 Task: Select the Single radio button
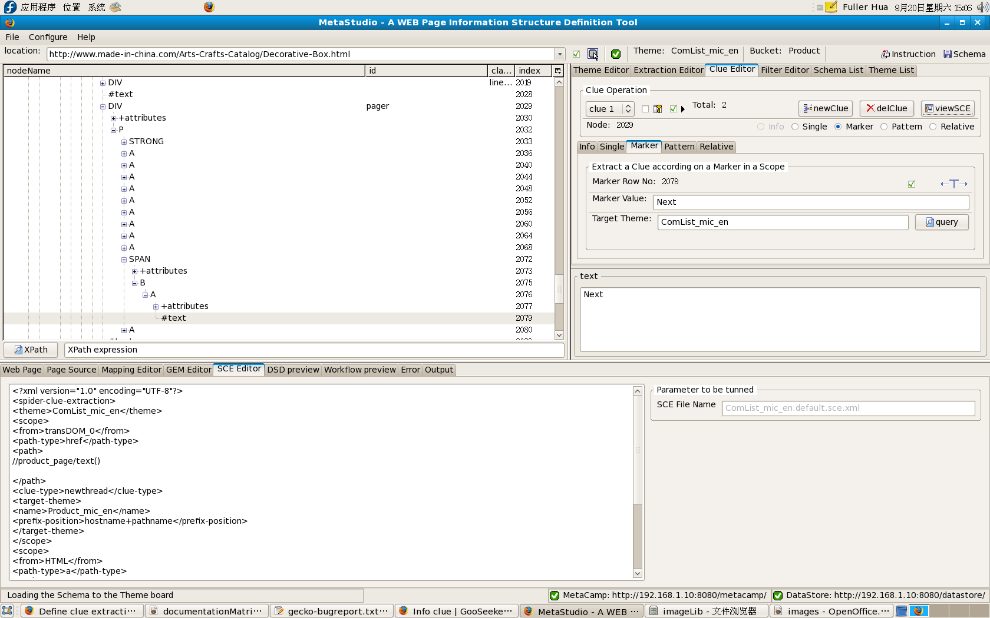[x=795, y=127]
